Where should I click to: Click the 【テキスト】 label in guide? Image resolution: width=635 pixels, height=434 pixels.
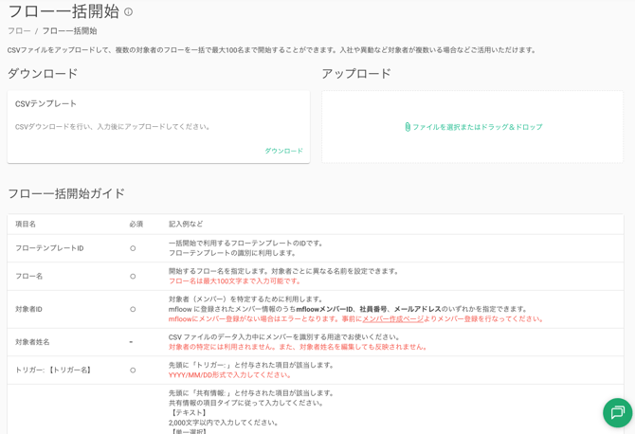189,412
